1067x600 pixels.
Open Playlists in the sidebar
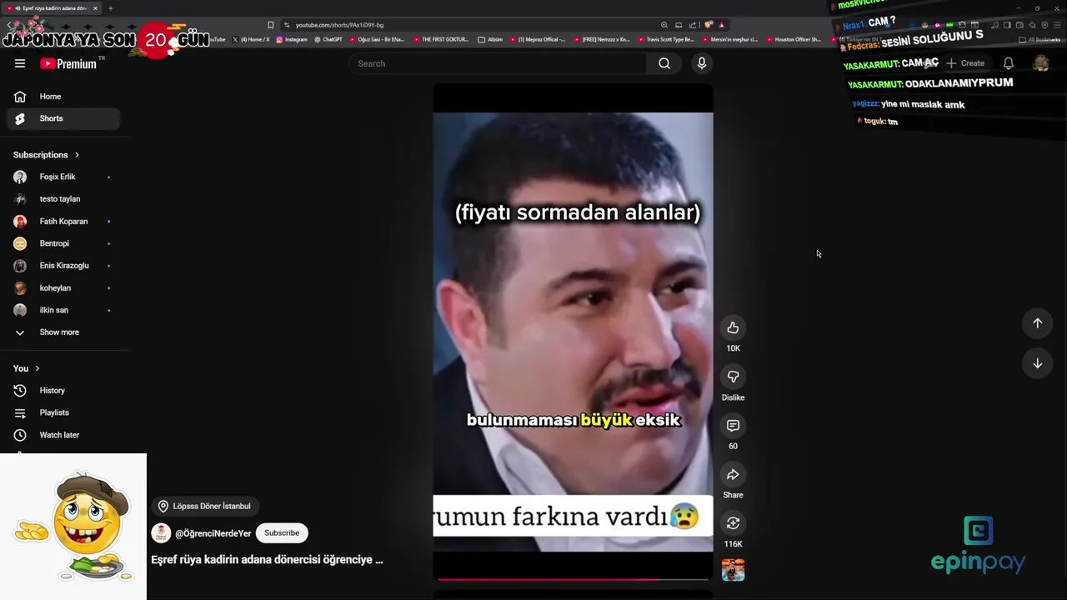63,412
